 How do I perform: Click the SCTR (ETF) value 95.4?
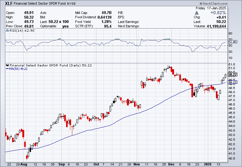coord(108,26)
